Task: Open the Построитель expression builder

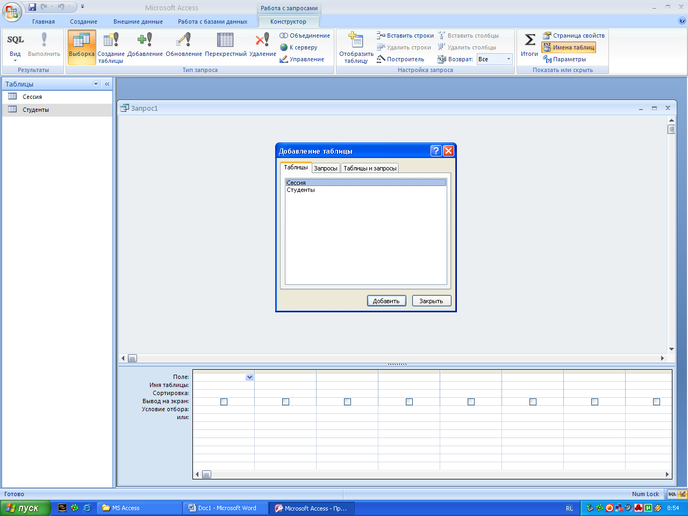Action: pos(400,59)
